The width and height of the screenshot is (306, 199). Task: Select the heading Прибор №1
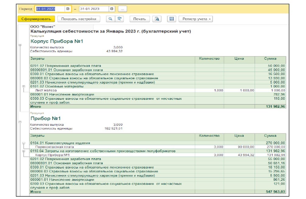(46, 118)
